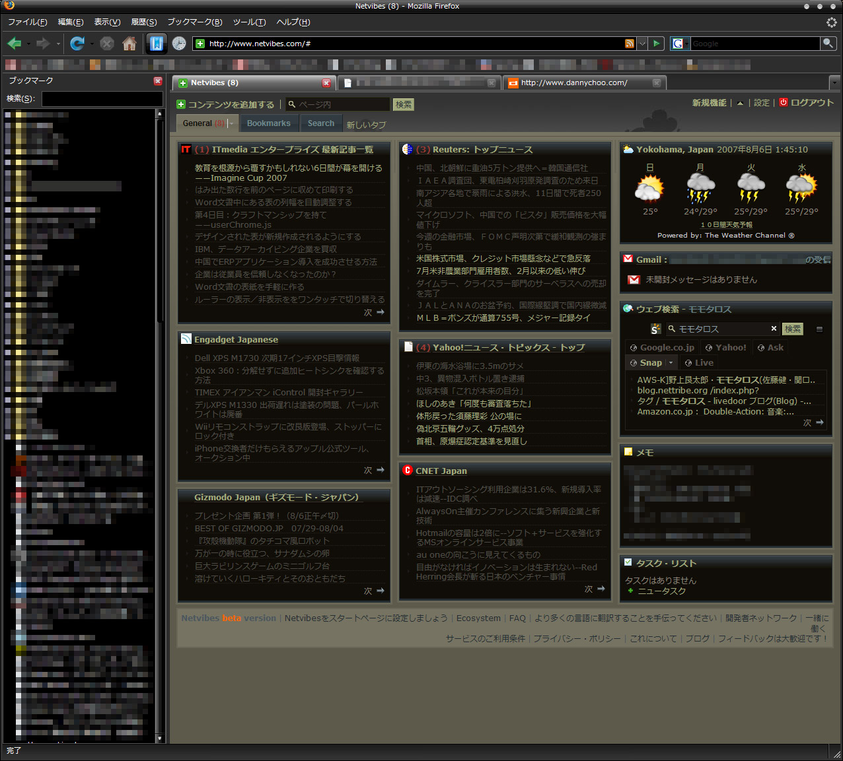Click the bookmarks sidebar scrollbar down arrow
Image resolution: width=843 pixels, height=761 pixels.
(x=159, y=739)
